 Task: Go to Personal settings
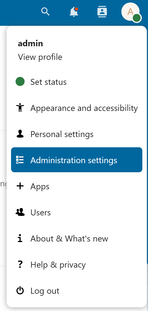[77, 134]
